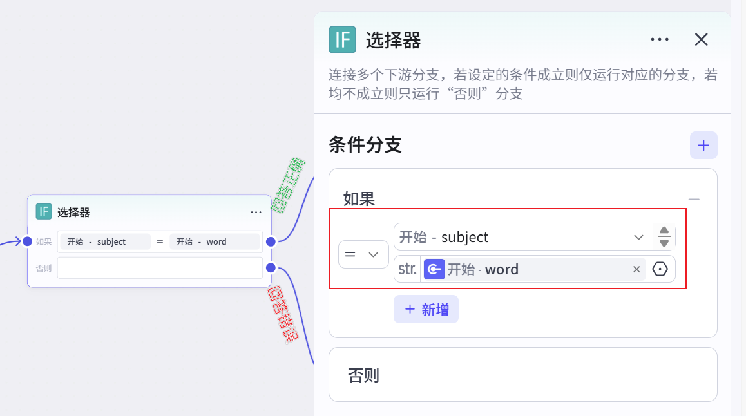Open the three-dot menu in the panel header

pos(660,39)
